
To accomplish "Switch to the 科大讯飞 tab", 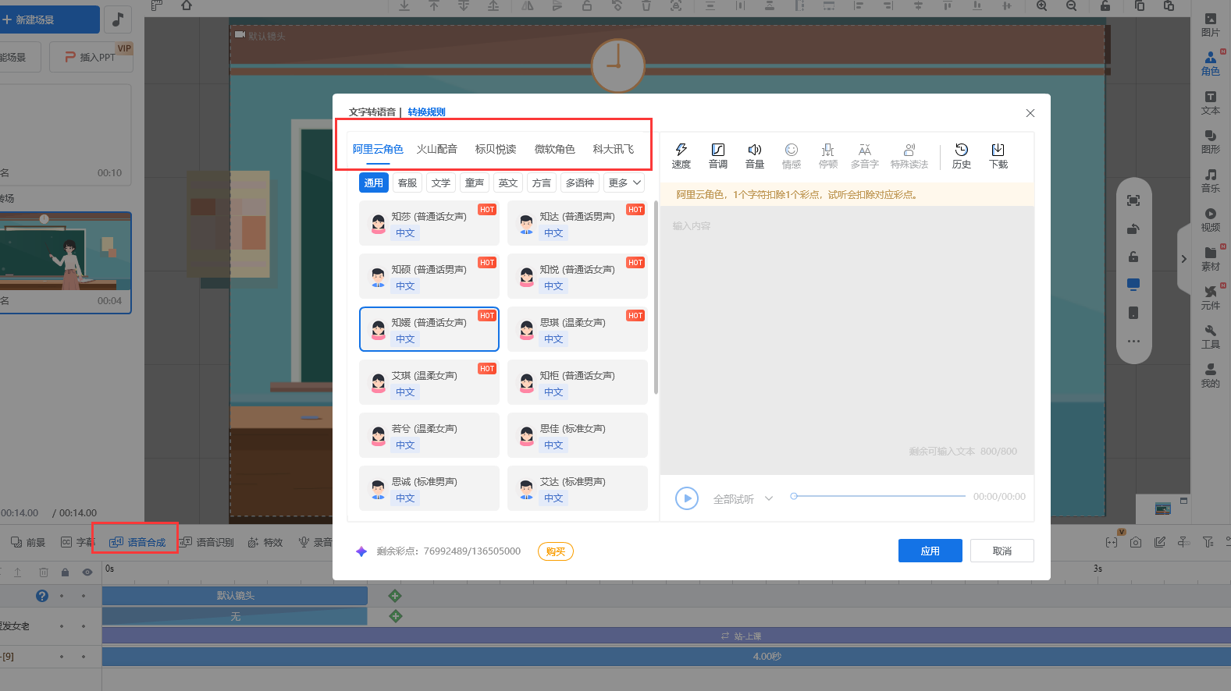I will click(x=614, y=149).
